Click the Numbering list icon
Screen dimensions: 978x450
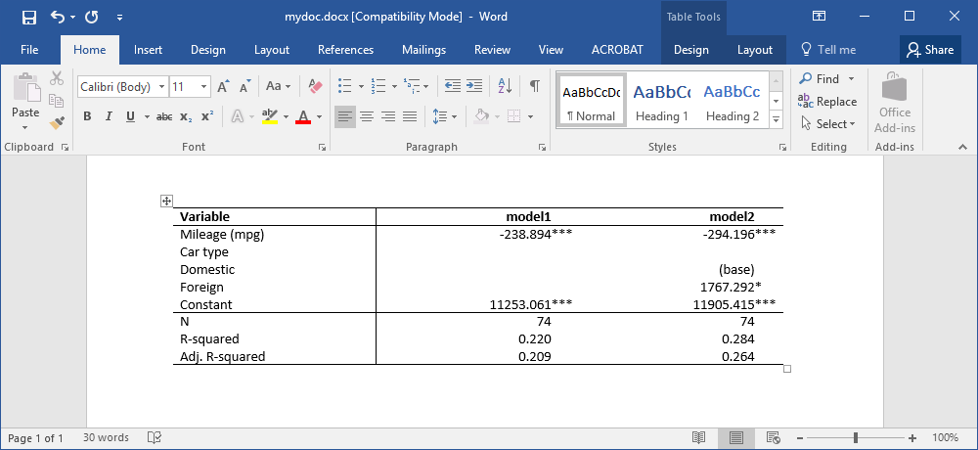378,86
